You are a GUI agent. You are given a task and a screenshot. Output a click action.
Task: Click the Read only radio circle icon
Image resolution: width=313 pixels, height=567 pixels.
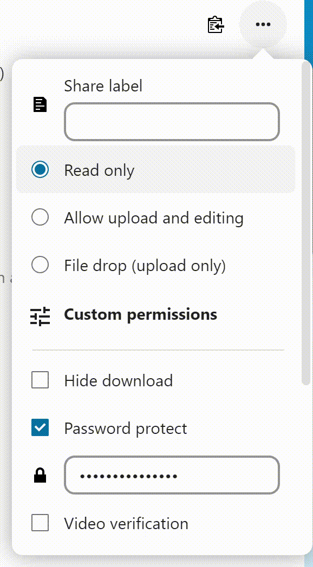pos(40,169)
